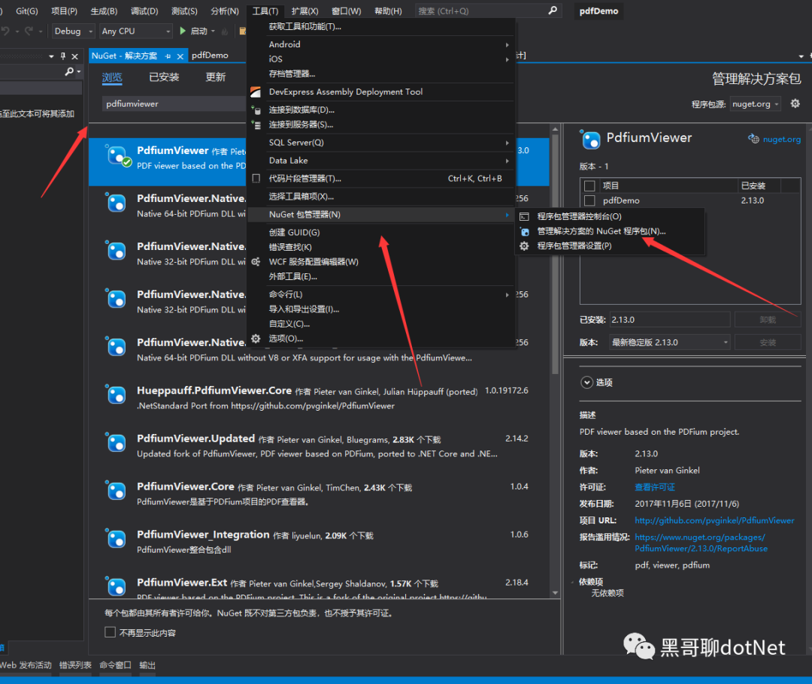Viewport: 812px width, 684px height.
Task: Close the NuGet solution tab
Action: 180,56
